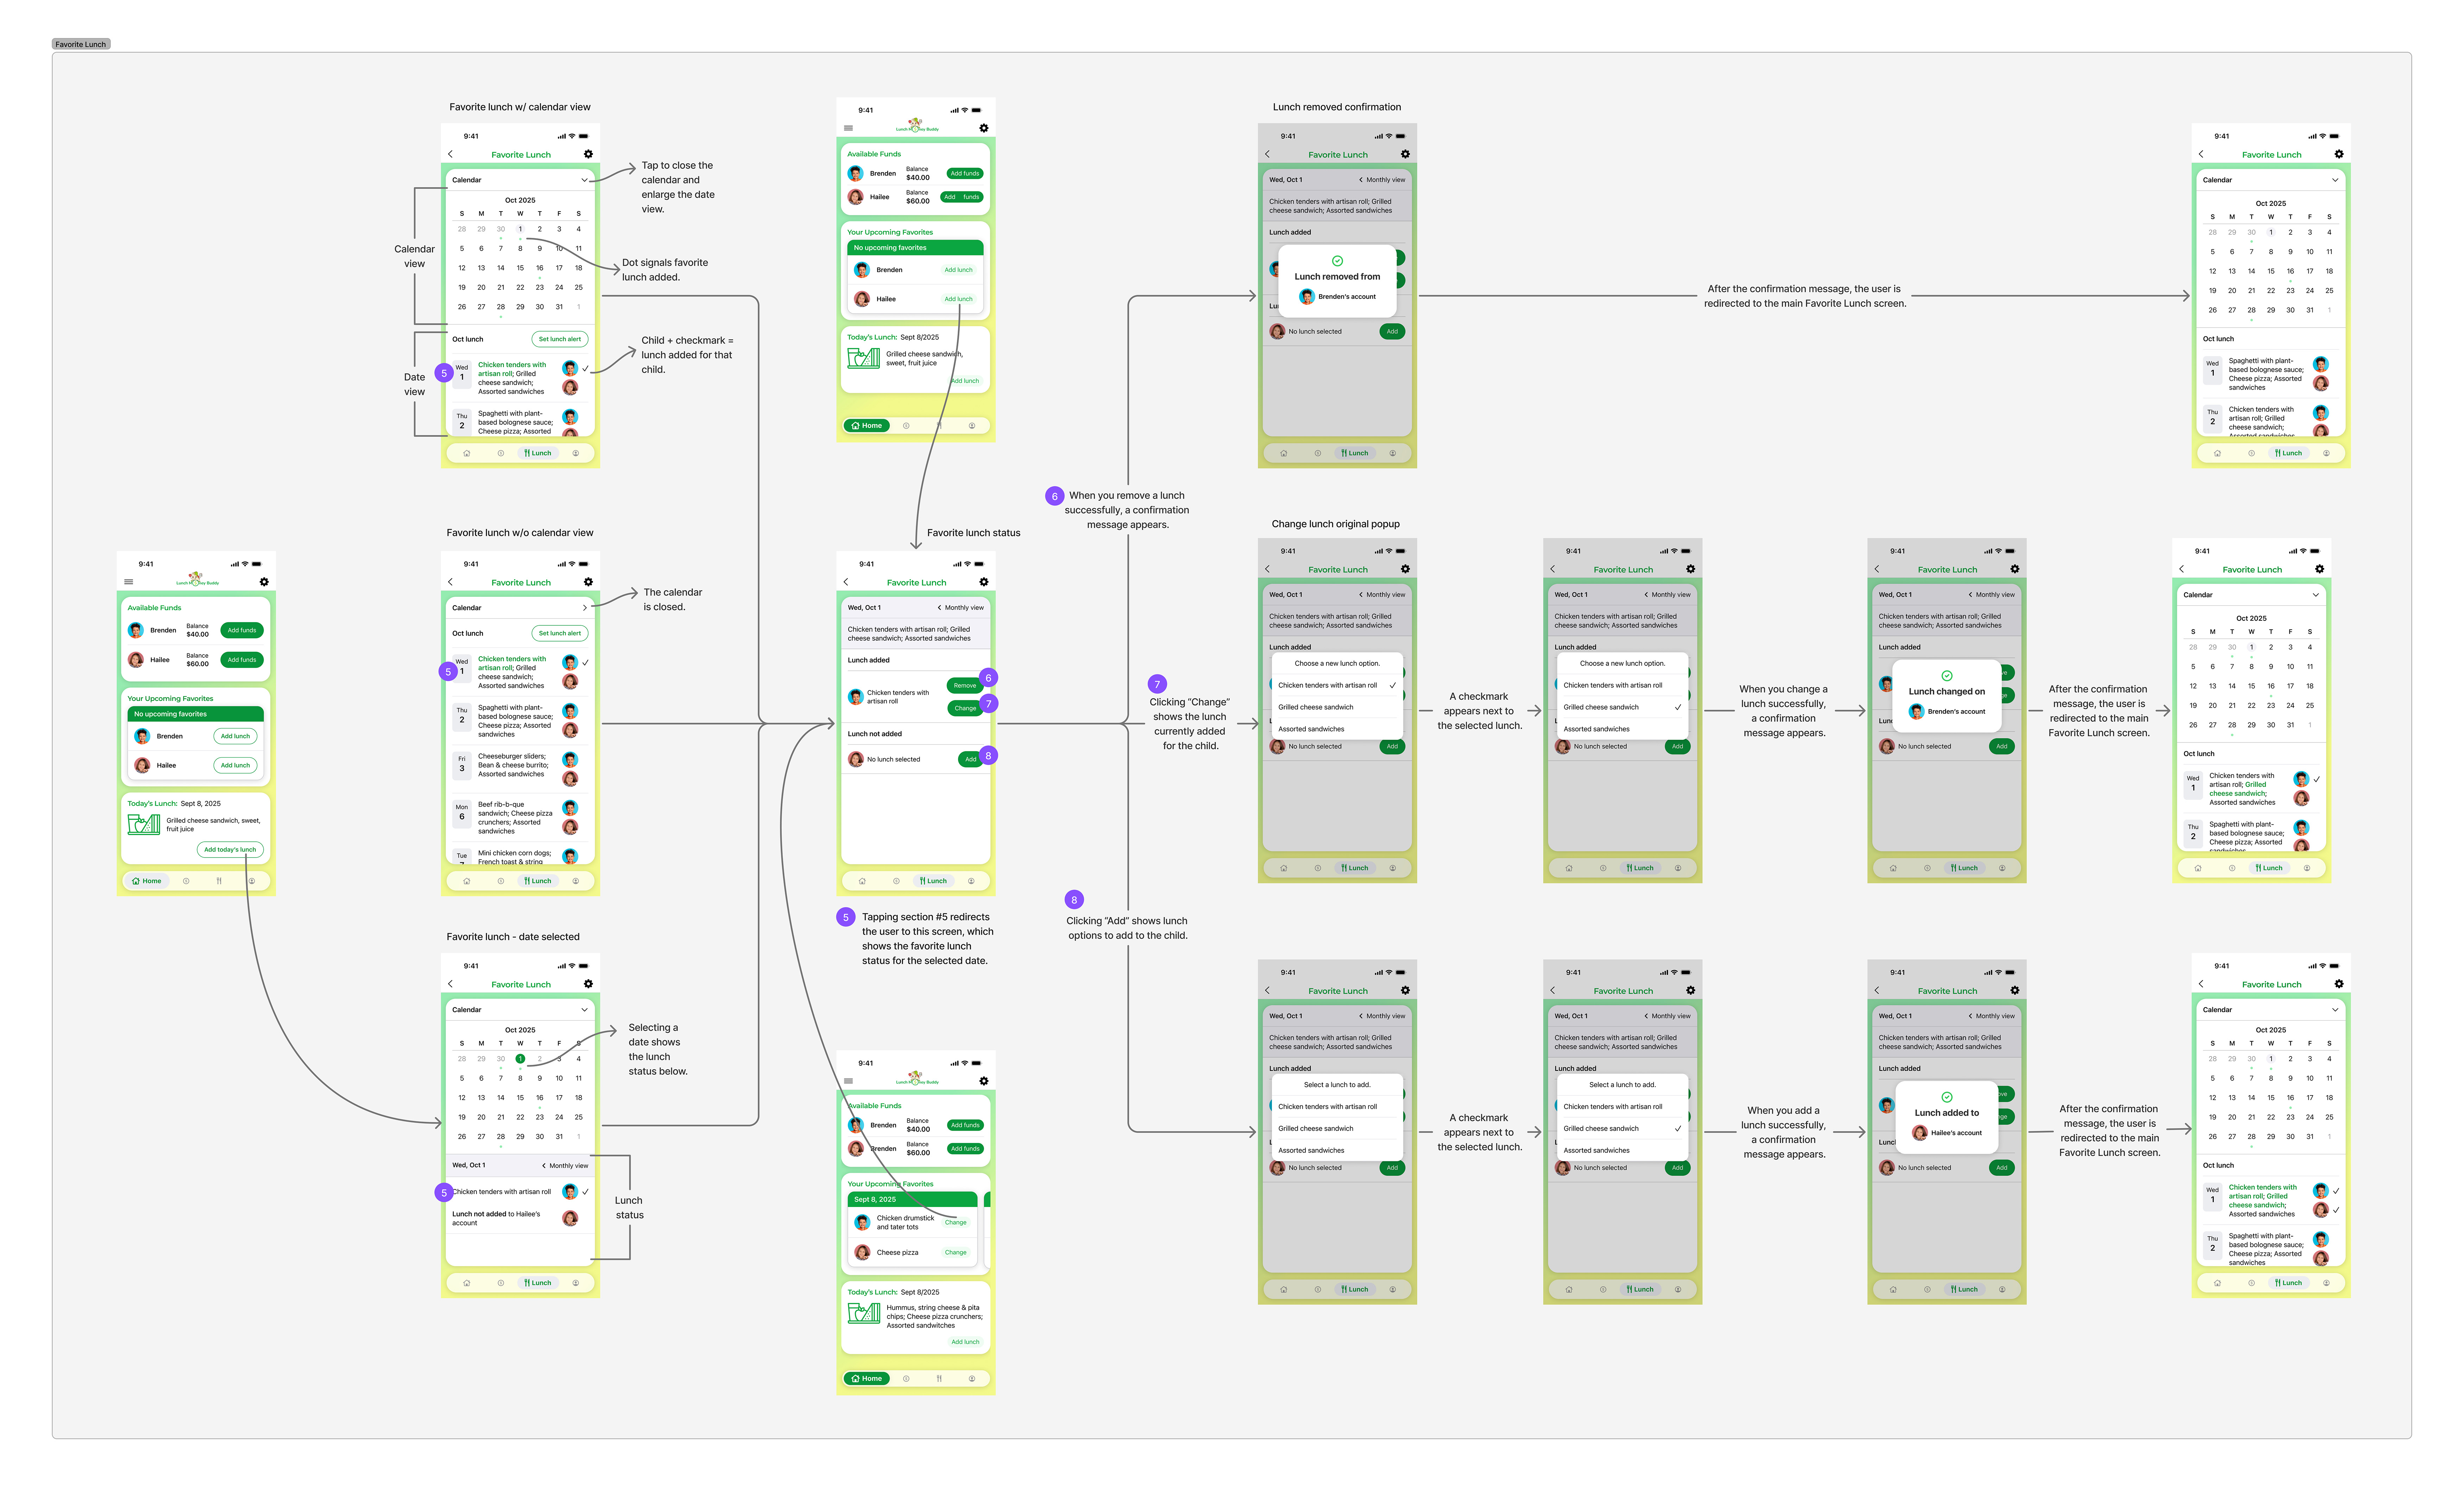Select Lunch tab on 'Favorite lunch w/o calendar view'

click(x=538, y=881)
